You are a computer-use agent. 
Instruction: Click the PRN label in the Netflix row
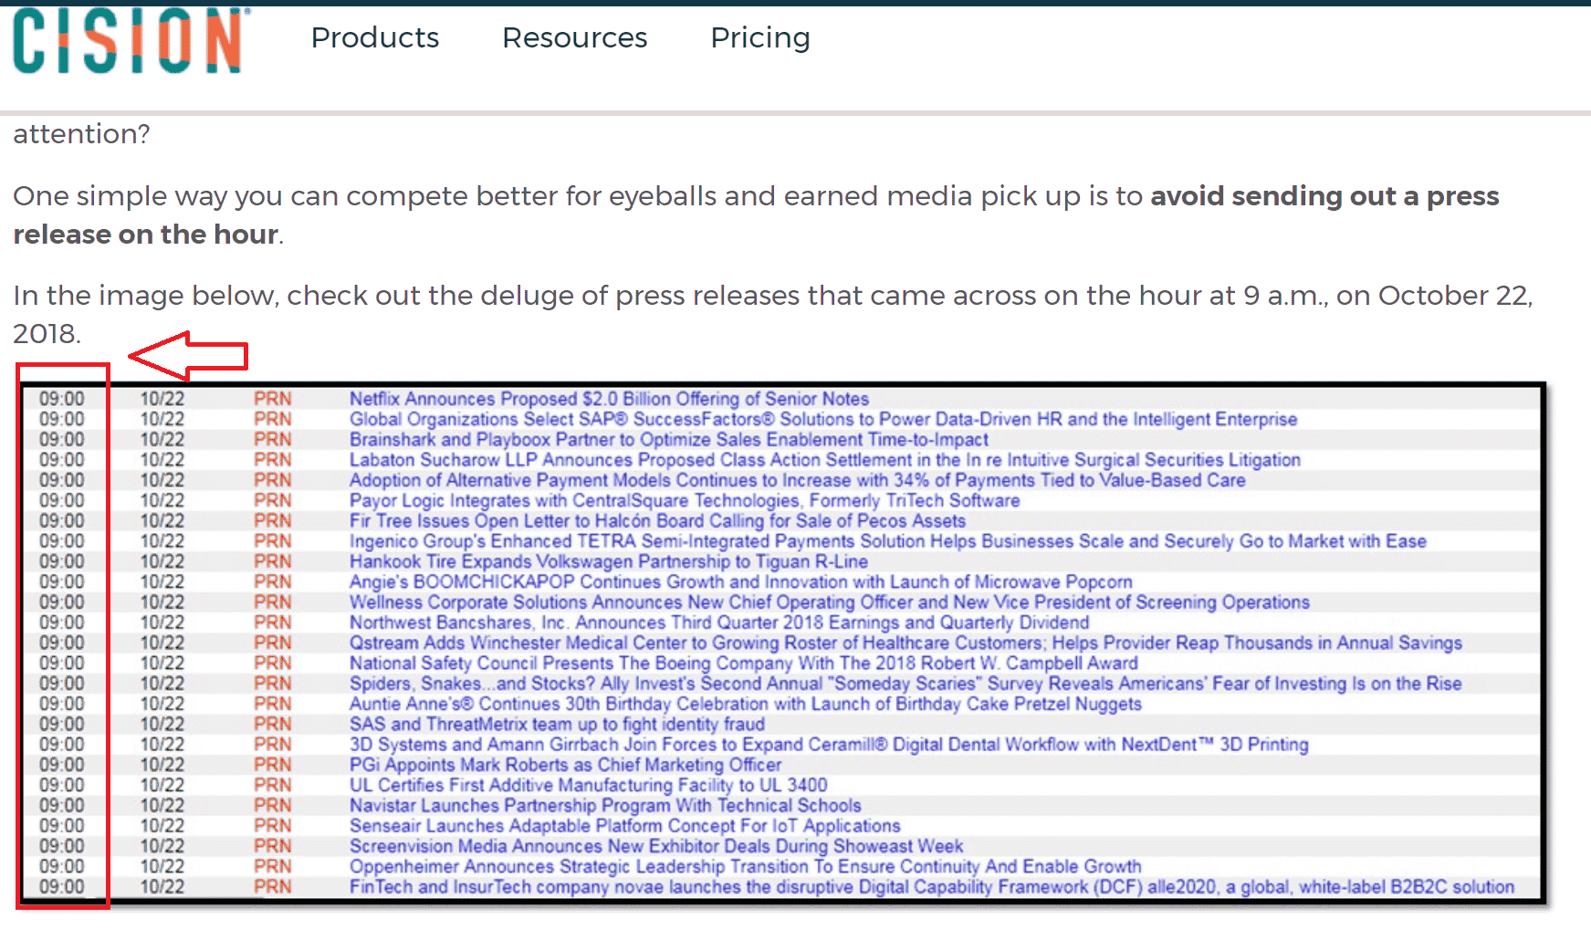click(273, 399)
